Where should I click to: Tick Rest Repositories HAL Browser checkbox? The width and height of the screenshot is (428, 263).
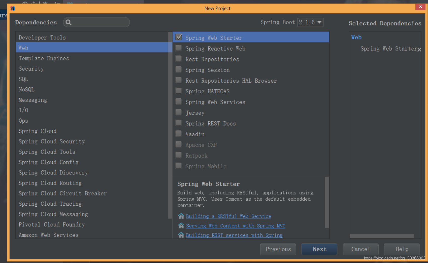[x=179, y=80]
